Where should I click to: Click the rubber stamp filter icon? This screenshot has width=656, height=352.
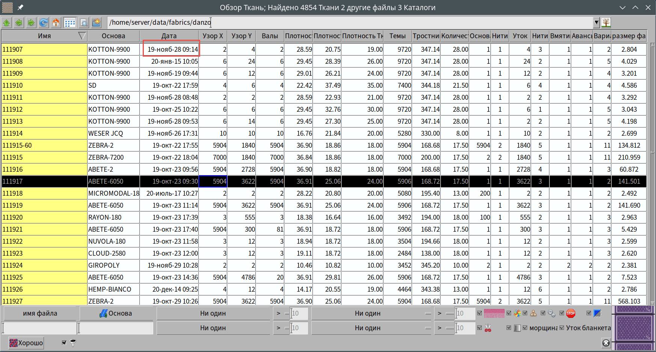(533, 313)
